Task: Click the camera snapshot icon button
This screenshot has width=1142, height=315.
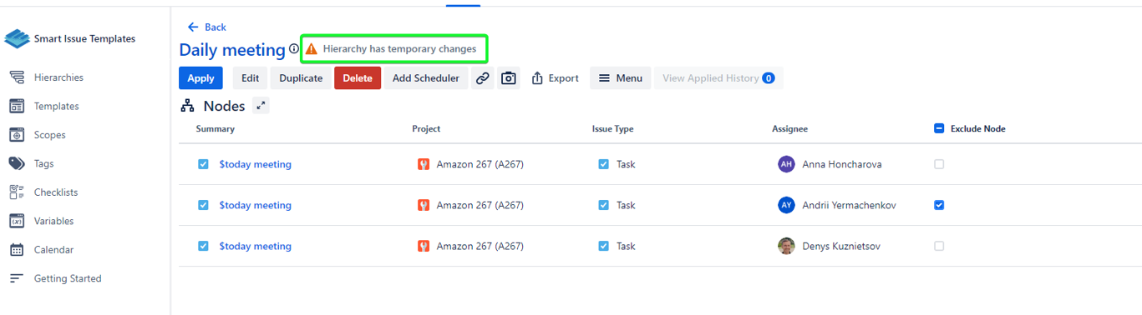Action: pos(509,78)
